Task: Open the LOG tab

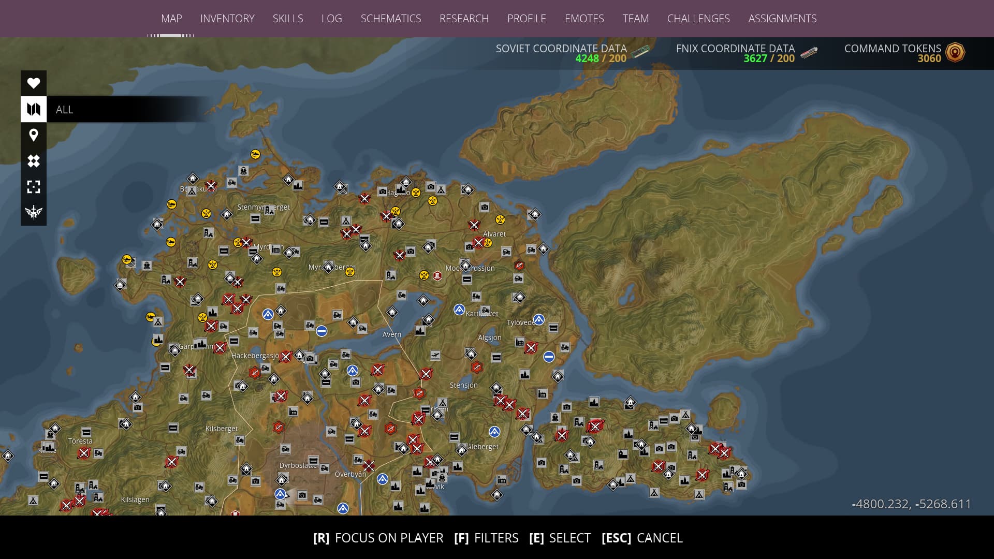Action: click(331, 19)
